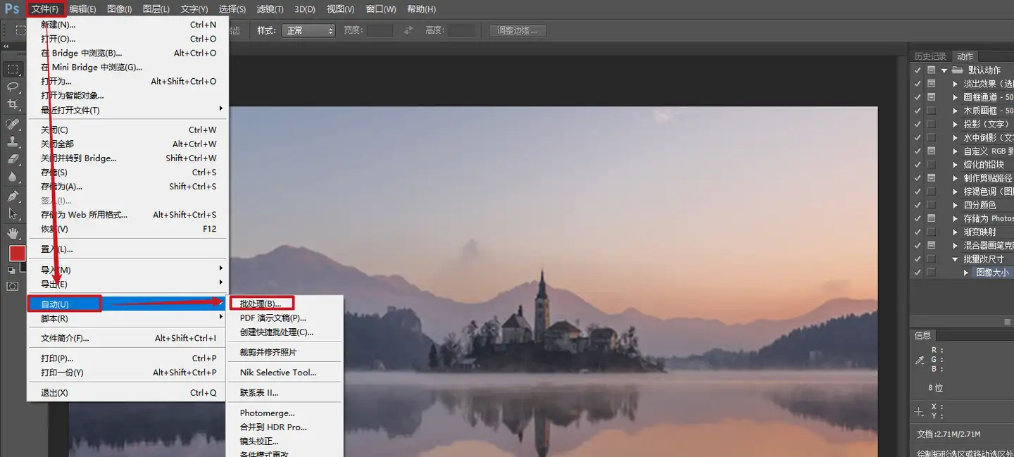The image size is (1014, 457).
Task: Expand the 图像大小 action step
Action: tap(966, 273)
